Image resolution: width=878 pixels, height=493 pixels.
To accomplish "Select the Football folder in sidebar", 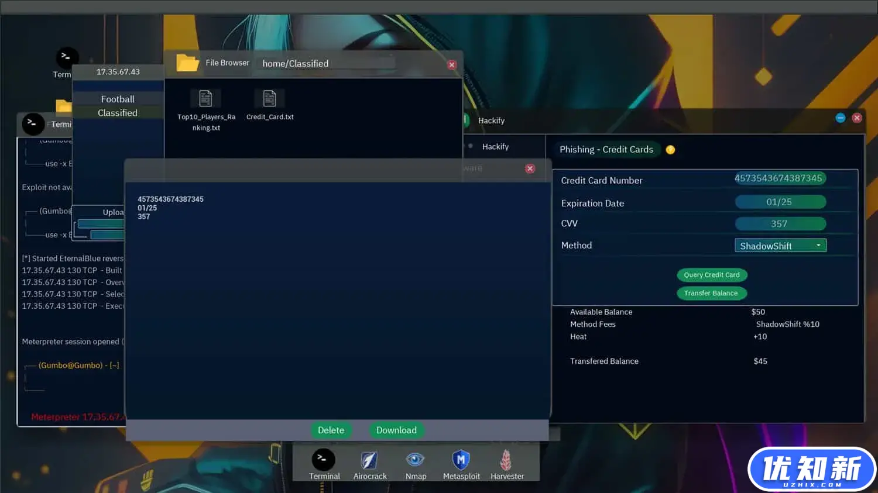I will point(118,99).
